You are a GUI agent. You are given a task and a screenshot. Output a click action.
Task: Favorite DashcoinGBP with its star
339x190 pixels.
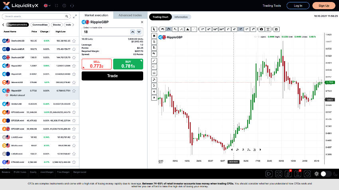click(74, 57)
